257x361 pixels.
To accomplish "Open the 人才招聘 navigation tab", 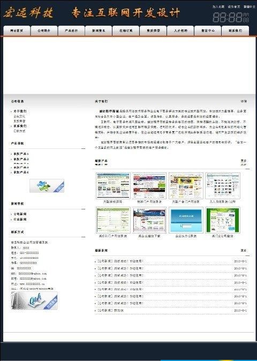I will click(180, 31).
